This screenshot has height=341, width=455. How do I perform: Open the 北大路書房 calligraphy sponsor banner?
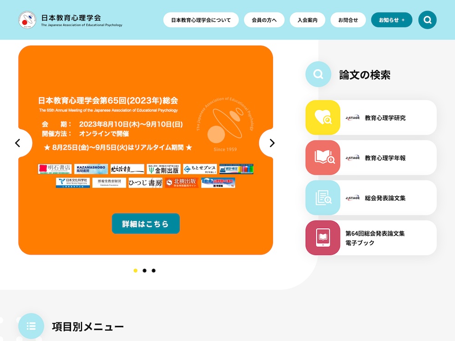(x=127, y=169)
